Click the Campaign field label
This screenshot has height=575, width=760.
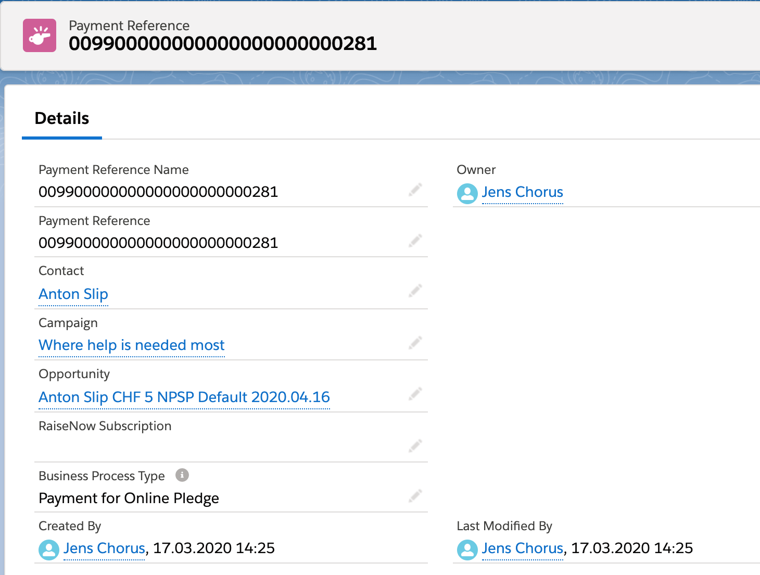[68, 323]
